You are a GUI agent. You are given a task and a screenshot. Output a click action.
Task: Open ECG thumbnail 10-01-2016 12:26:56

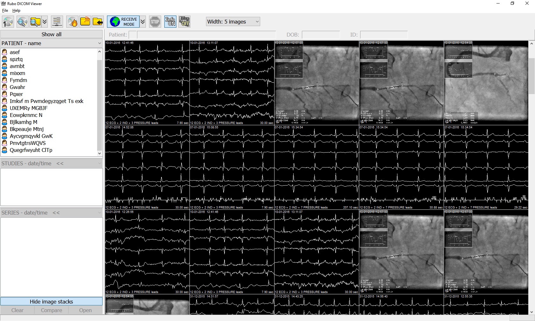click(147, 252)
